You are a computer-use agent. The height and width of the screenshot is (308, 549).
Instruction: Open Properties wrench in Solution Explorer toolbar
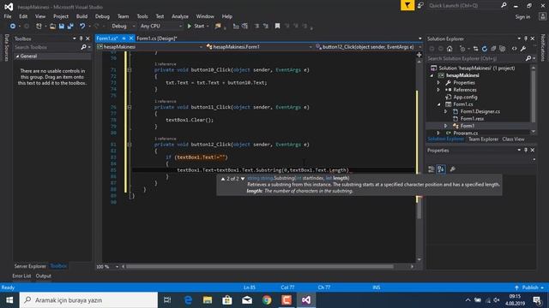click(x=522, y=49)
